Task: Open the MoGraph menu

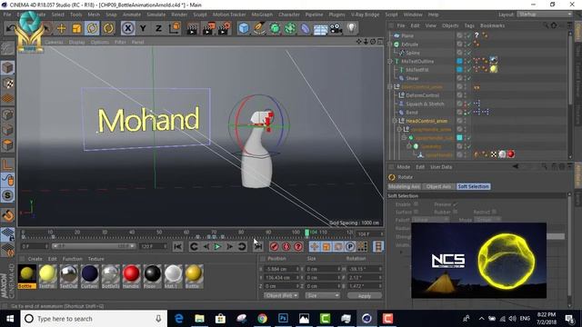Action: coord(262,15)
